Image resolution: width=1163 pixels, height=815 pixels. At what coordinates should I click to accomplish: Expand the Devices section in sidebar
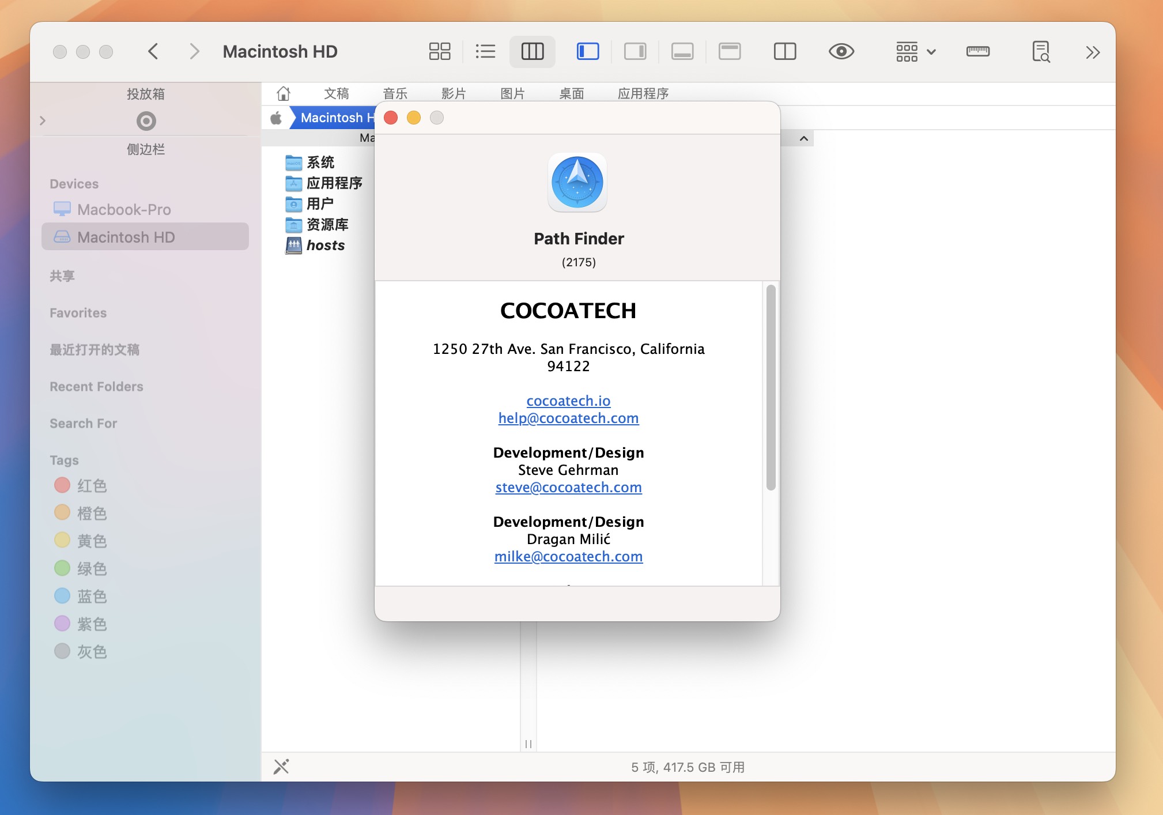pyautogui.click(x=73, y=184)
